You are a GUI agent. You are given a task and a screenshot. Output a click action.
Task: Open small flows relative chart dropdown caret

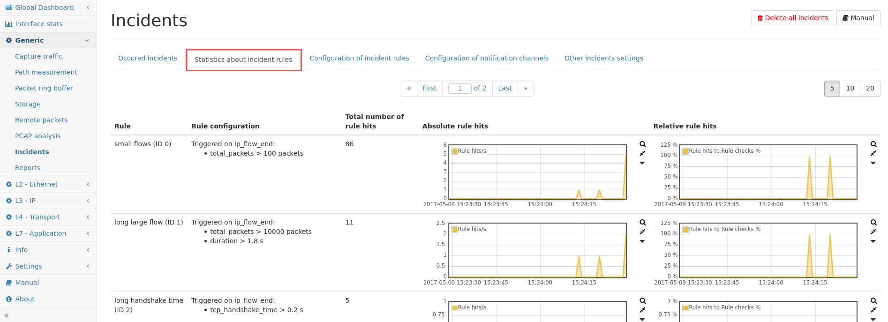(x=873, y=163)
